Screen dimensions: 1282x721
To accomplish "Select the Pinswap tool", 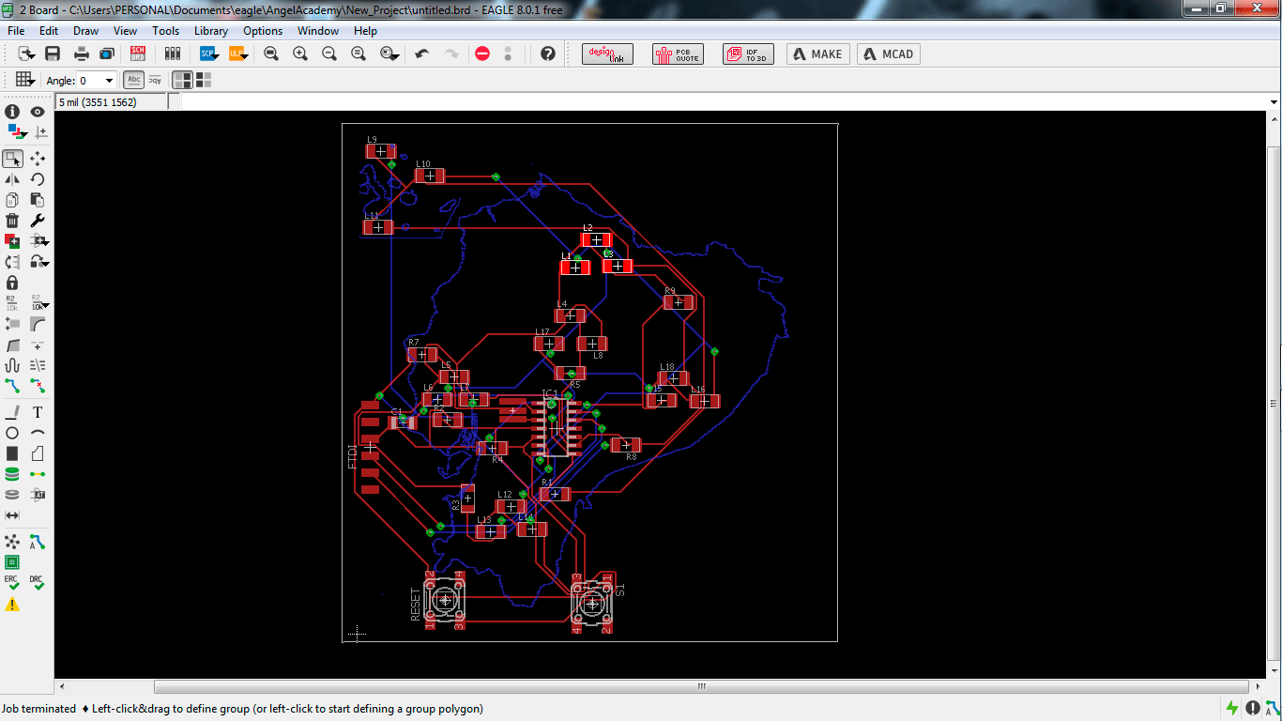I will click(x=12, y=262).
